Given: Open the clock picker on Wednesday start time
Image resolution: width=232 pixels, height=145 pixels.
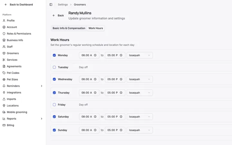Looking at the screenshot, I should (x=95, y=79).
